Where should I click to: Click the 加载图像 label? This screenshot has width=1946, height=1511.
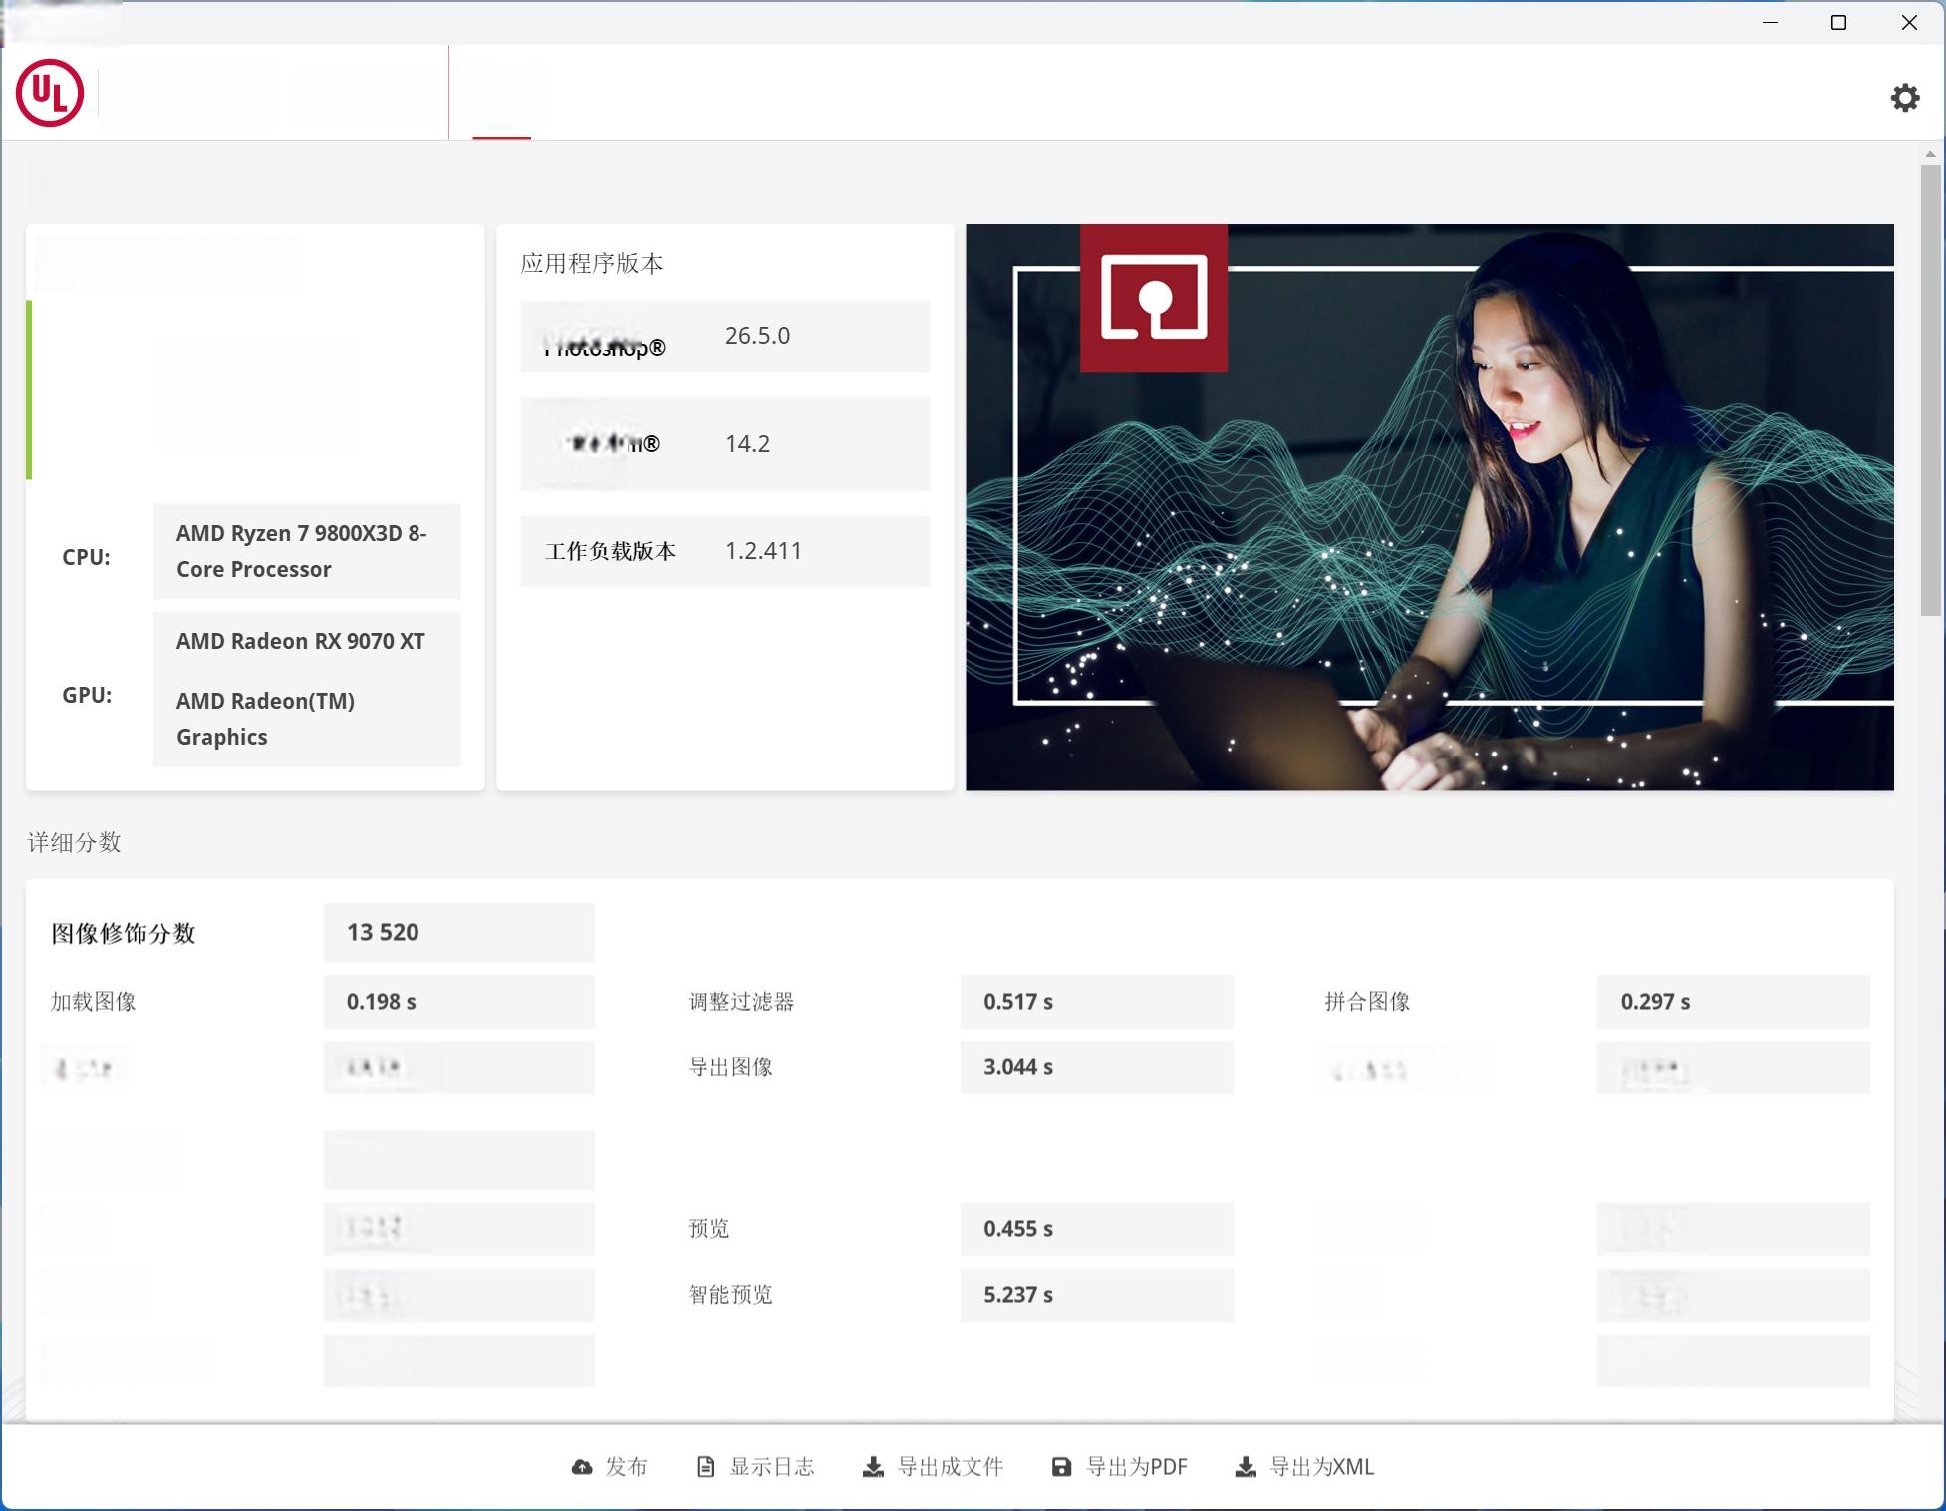(94, 1002)
